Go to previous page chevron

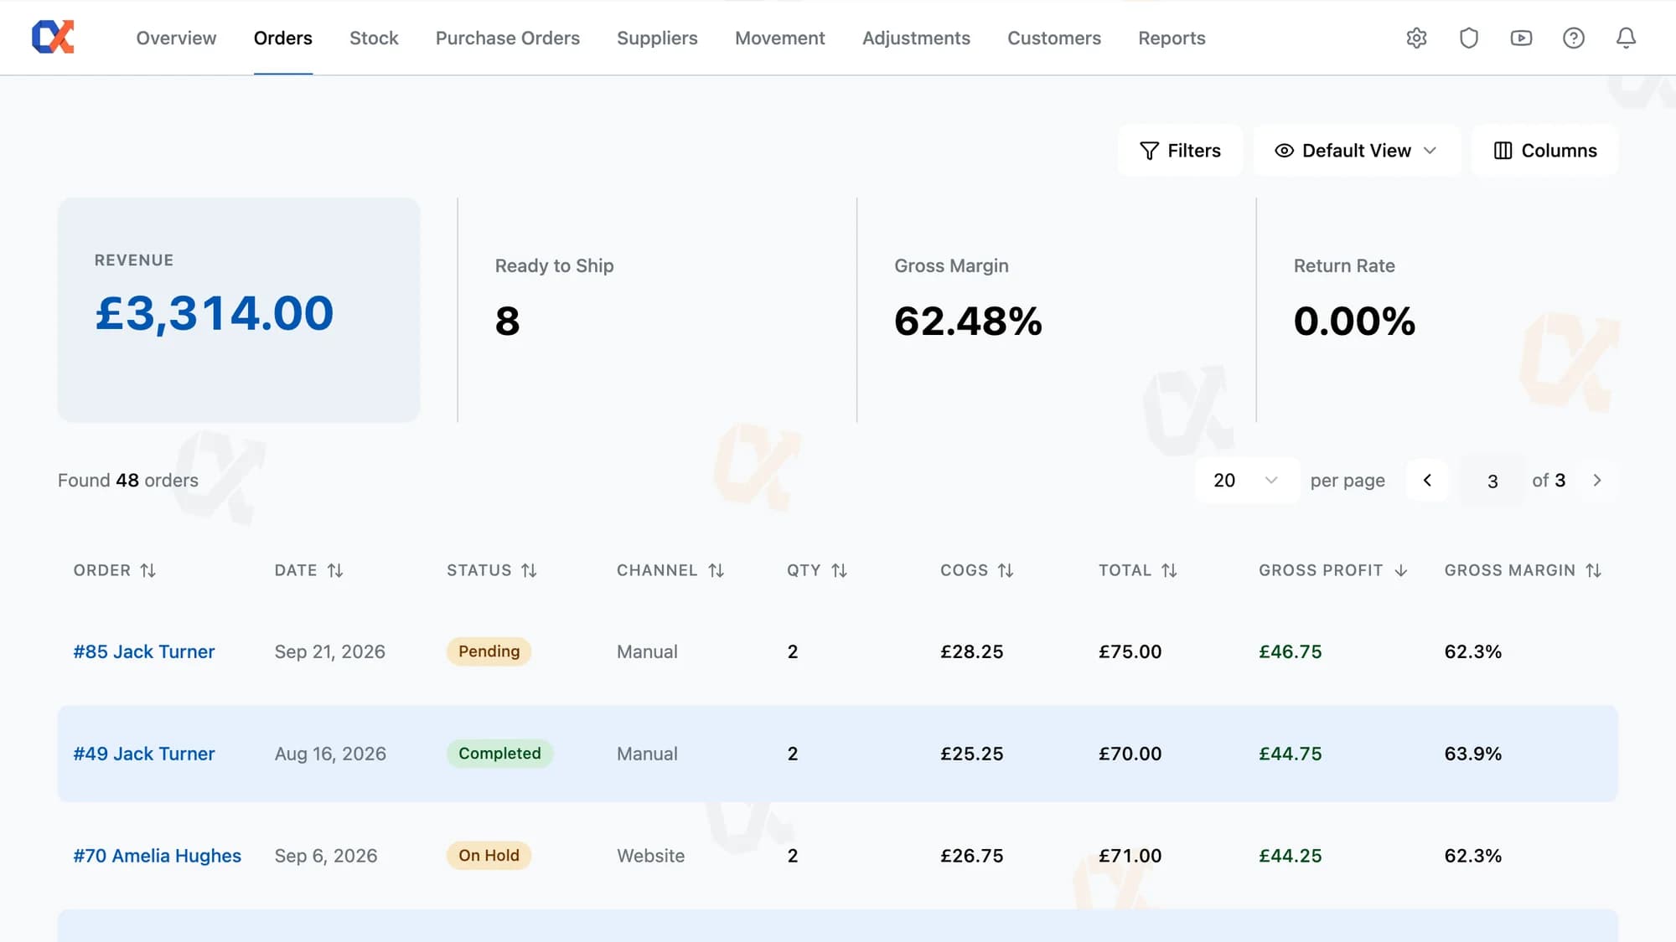tap(1427, 481)
